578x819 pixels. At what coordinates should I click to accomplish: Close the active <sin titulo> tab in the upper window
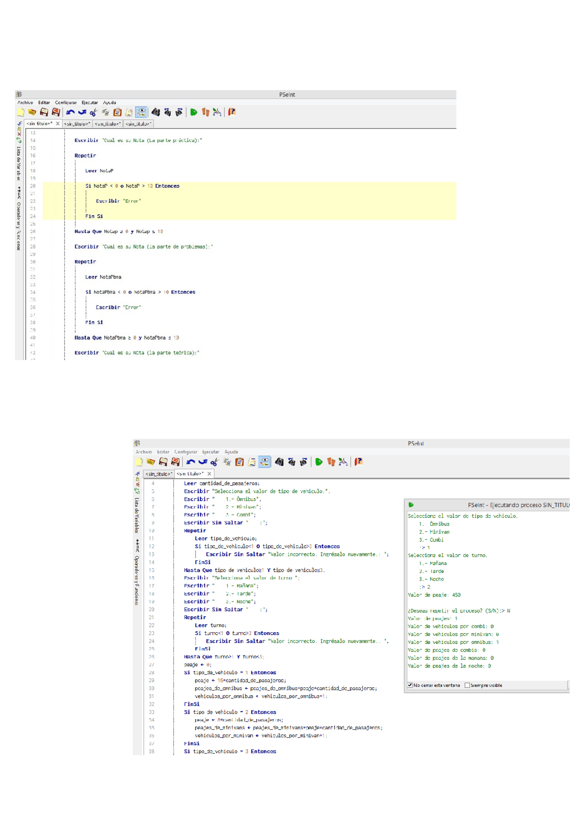pyautogui.click(x=58, y=123)
